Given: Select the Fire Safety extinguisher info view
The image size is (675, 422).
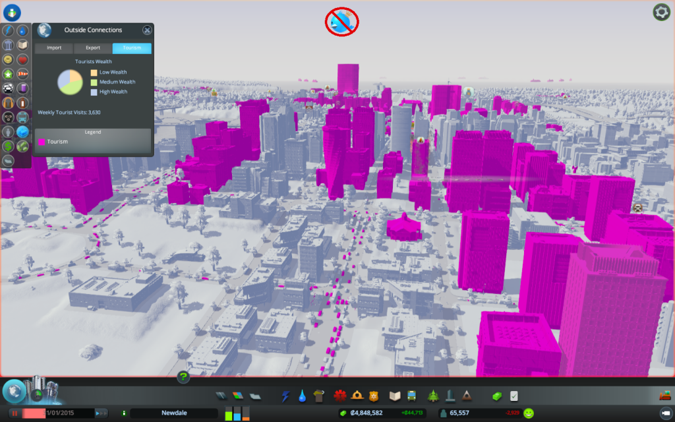Looking at the screenshot, I should click(22, 103).
